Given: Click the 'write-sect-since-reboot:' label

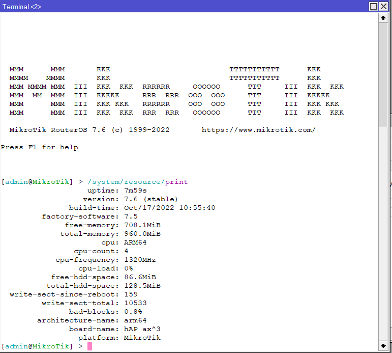Looking at the screenshot, I should 64,294.
